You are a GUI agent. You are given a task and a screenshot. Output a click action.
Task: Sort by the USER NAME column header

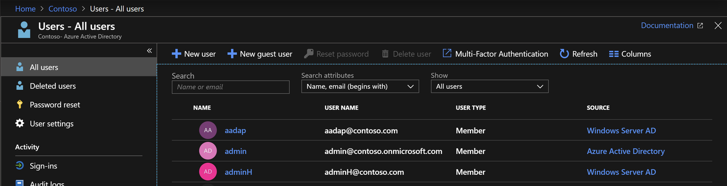(x=341, y=108)
